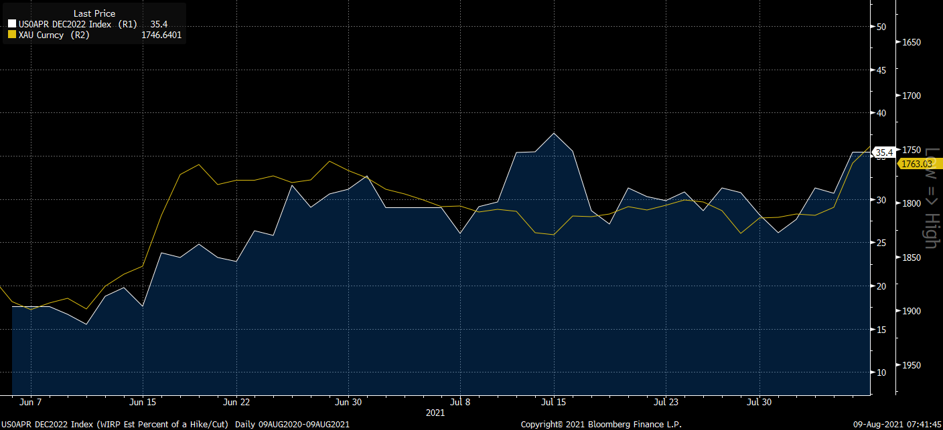
Task: Click the 1850 label on R2 axis
Action: coord(912,257)
